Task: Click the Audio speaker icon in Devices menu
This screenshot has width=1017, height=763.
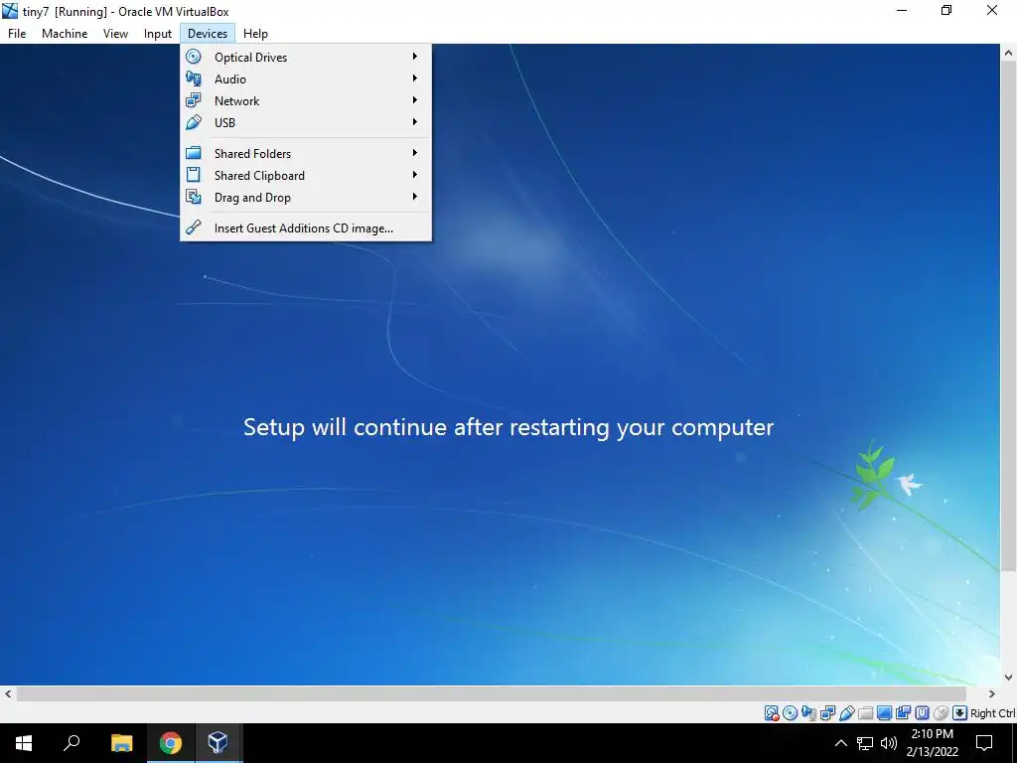Action: coord(194,78)
